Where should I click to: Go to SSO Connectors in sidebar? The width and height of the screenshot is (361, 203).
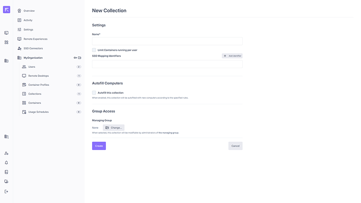[33, 48]
